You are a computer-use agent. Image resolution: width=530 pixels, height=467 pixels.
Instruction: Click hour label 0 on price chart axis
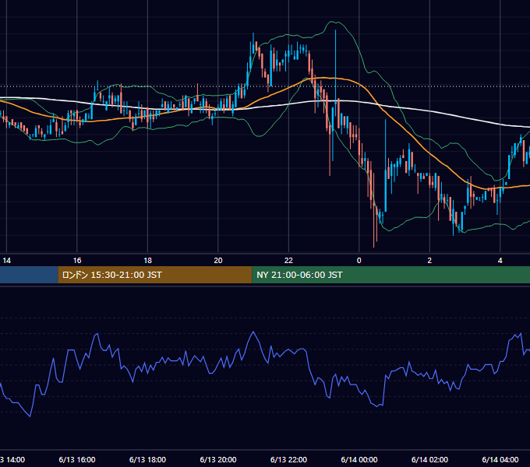click(359, 261)
